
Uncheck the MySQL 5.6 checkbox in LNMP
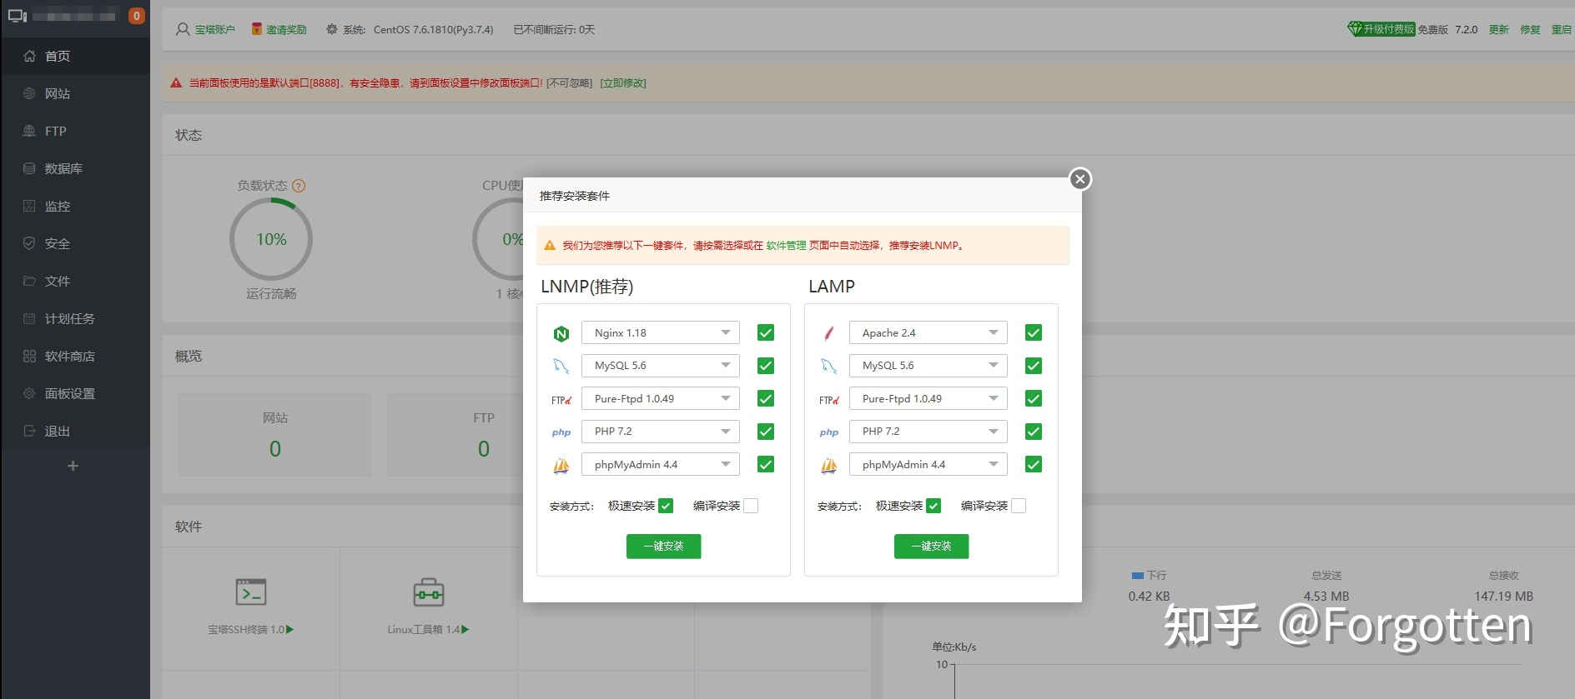766,366
